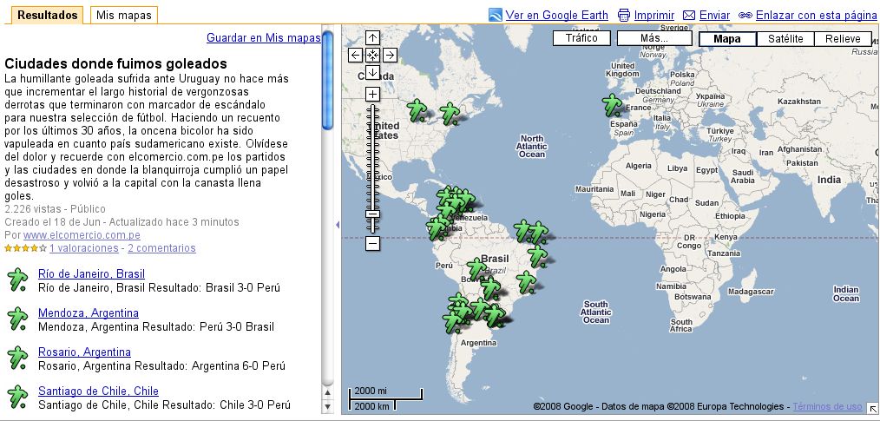Open the Más... map options menu

pos(654,38)
